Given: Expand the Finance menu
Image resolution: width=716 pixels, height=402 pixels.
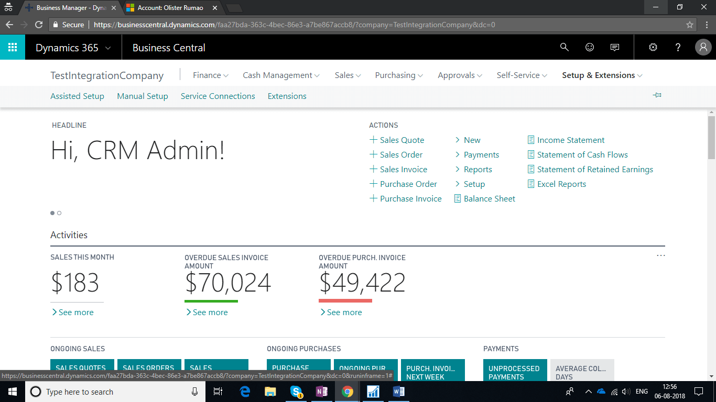Looking at the screenshot, I should tap(210, 75).
